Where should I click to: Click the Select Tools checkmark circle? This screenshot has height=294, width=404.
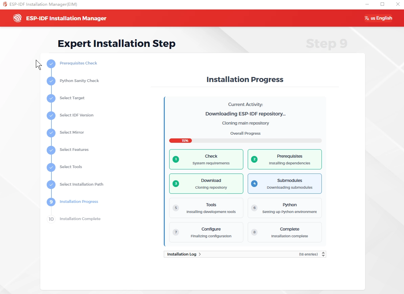point(51,167)
